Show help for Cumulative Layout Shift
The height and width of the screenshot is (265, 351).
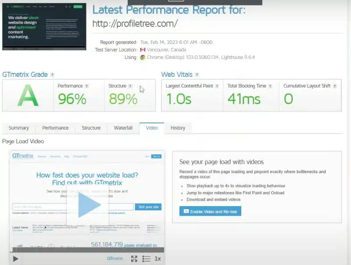click(335, 86)
